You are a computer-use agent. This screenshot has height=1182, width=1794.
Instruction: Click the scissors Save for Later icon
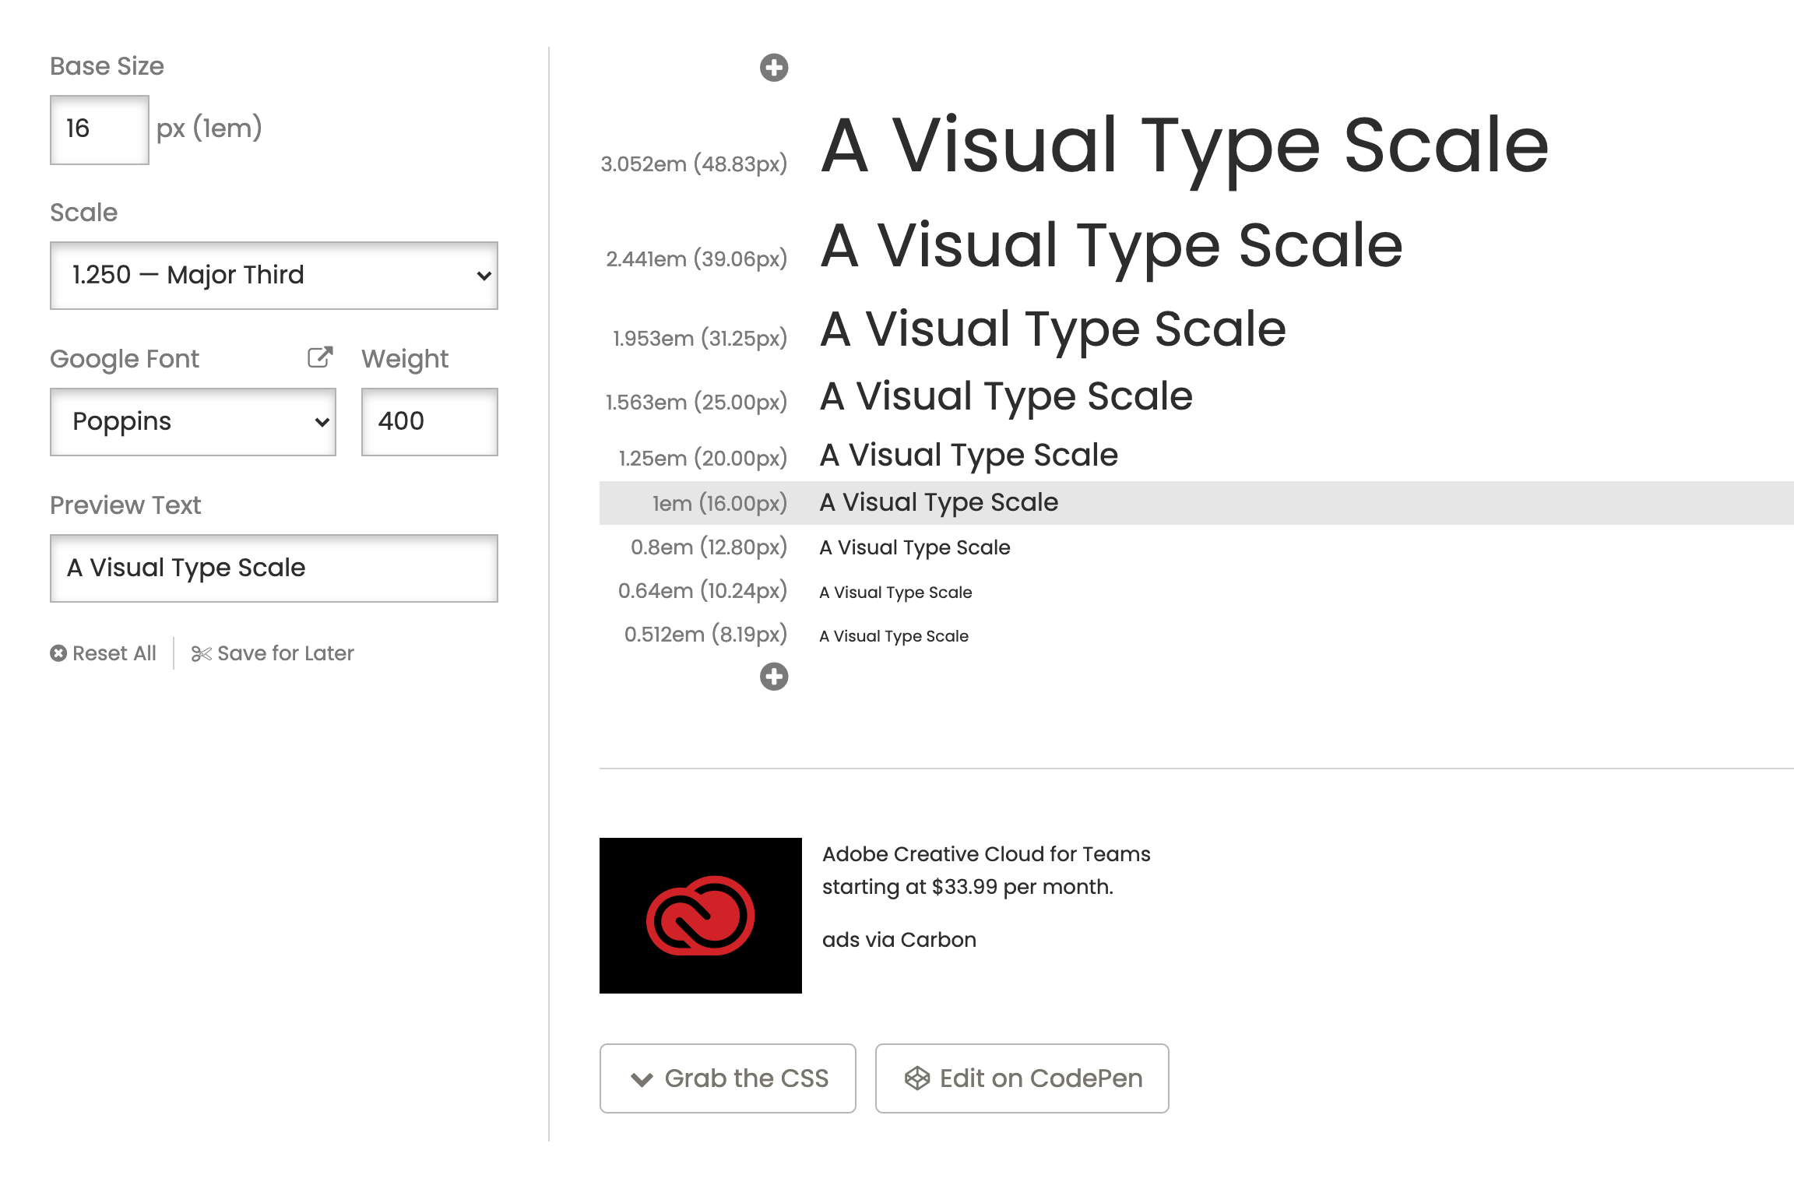201,653
